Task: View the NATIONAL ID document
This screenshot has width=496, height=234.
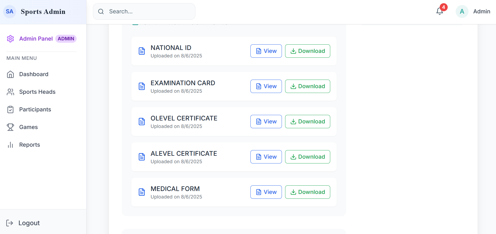Action: [x=266, y=51]
